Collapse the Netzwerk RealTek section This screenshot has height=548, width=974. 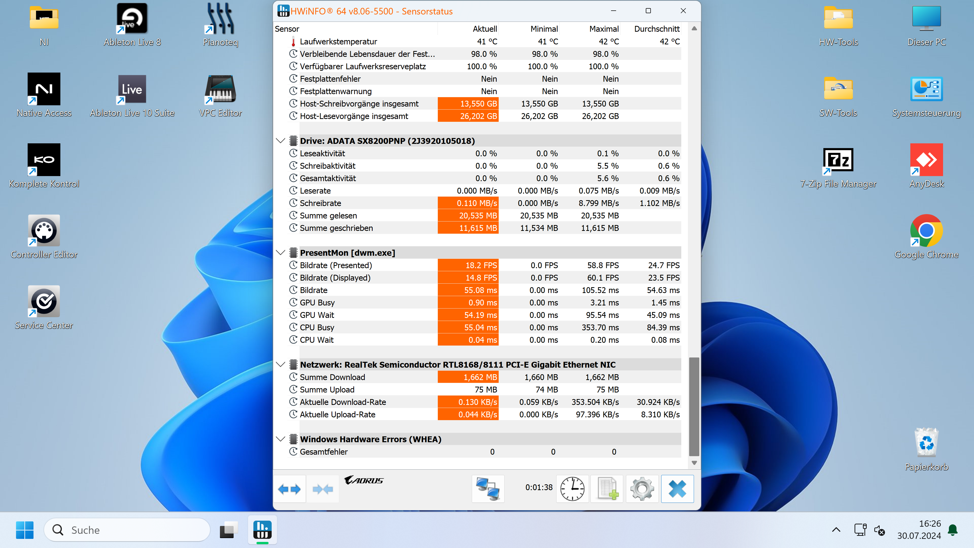[x=280, y=365]
